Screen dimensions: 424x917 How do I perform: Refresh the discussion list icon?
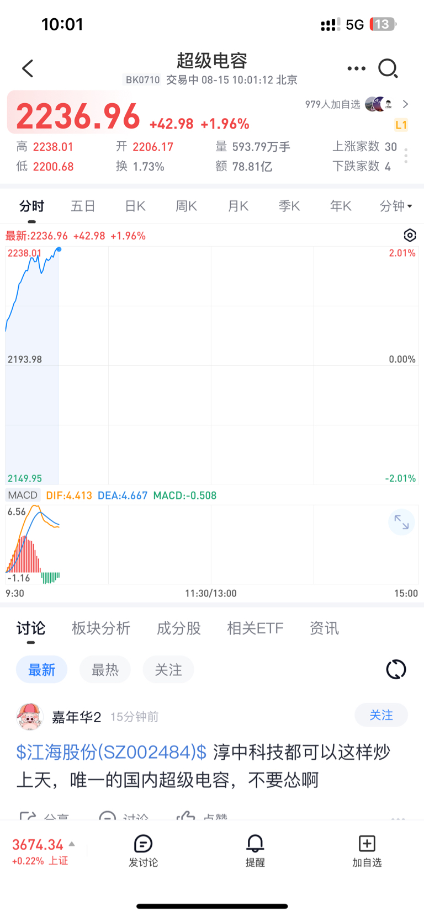pos(396,669)
